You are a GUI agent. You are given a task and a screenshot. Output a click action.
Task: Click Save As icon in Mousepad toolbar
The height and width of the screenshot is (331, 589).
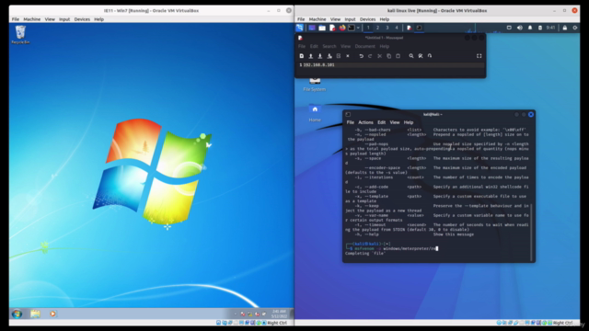(329, 56)
